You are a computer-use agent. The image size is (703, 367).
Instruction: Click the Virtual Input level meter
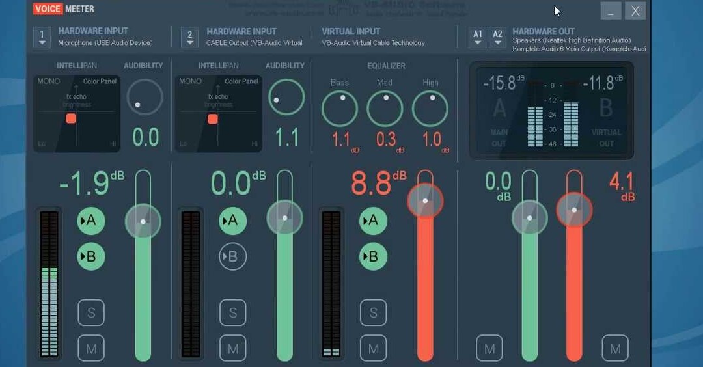pyautogui.click(x=331, y=284)
